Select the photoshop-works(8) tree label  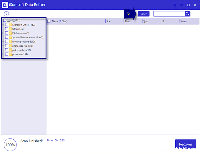tap(23, 46)
